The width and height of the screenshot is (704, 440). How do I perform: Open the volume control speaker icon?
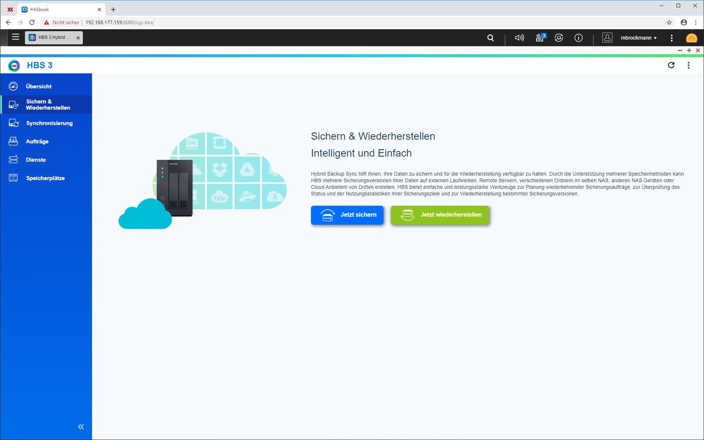point(519,38)
